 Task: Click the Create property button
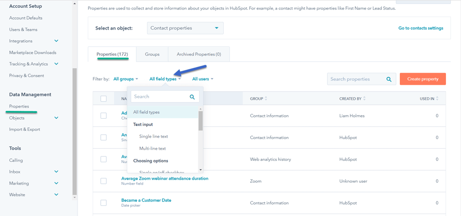(422, 79)
